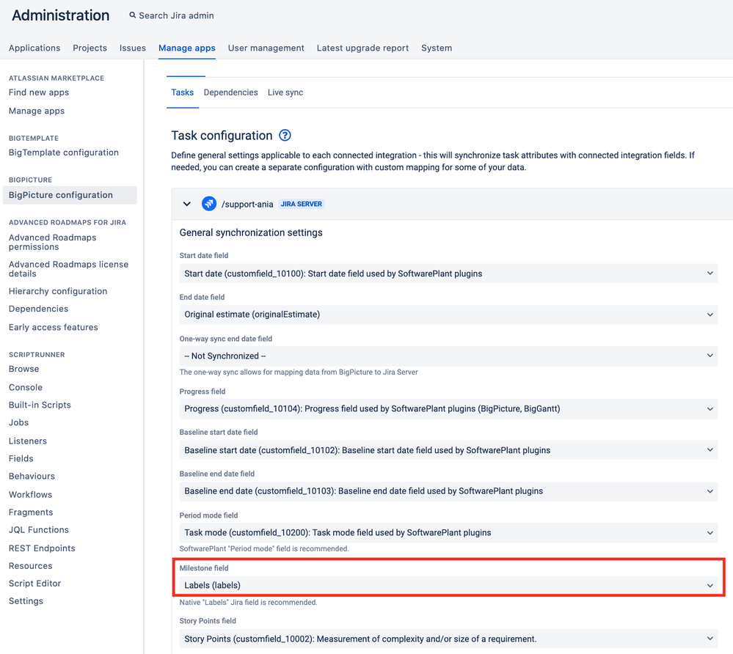
Task: Click the /support-ania Jira integration icon
Action: coord(209,204)
